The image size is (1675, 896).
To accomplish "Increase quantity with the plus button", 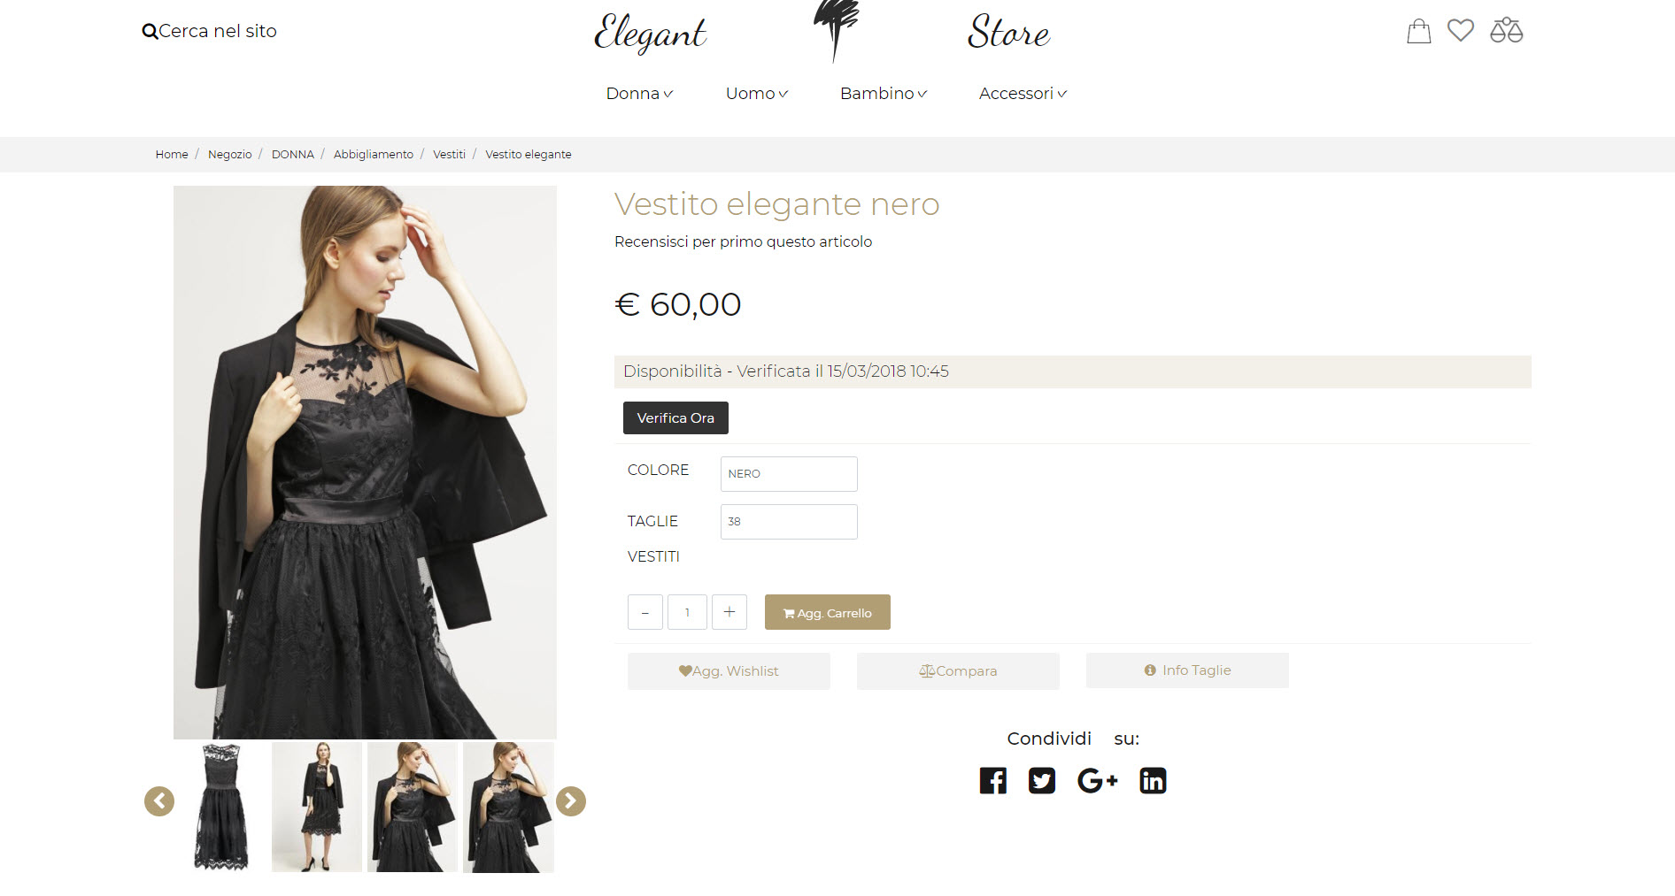I will tap(729, 612).
